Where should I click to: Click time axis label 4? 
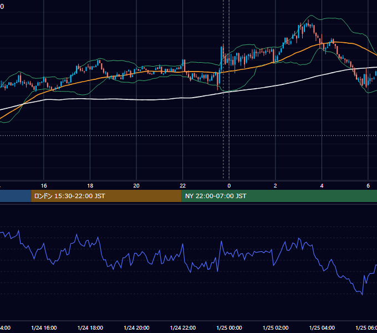(x=322, y=186)
